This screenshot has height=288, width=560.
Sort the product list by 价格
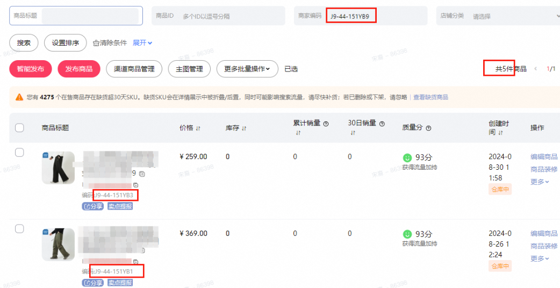click(198, 128)
